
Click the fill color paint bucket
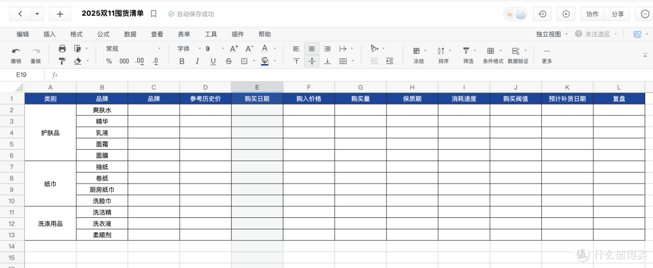[x=264, y=61]
